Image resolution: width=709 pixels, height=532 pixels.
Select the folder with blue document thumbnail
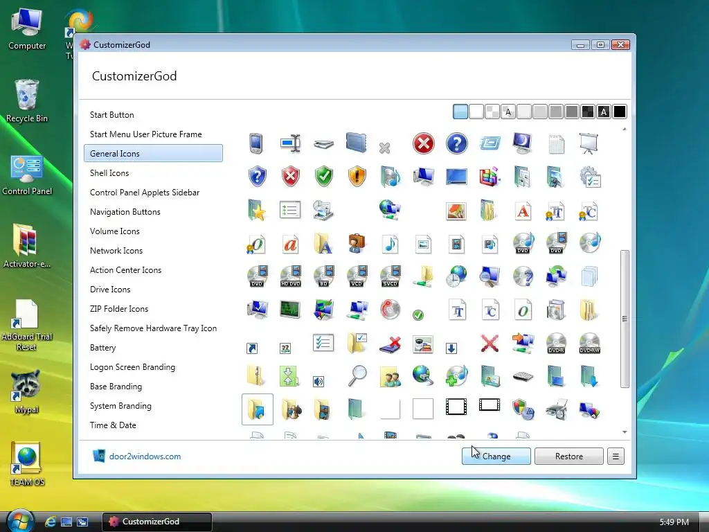[258, 409]
